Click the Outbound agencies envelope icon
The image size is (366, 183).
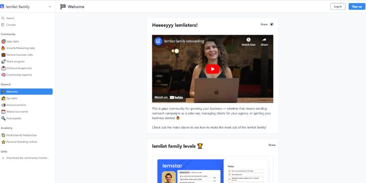pyautogui.click(x=3, y=68)
